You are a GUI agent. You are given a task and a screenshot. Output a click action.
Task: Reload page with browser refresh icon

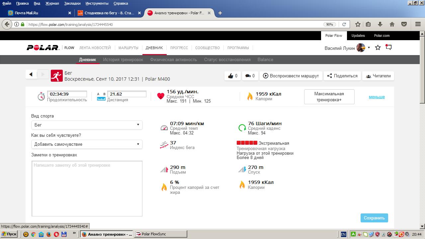[x=344, y=24]
